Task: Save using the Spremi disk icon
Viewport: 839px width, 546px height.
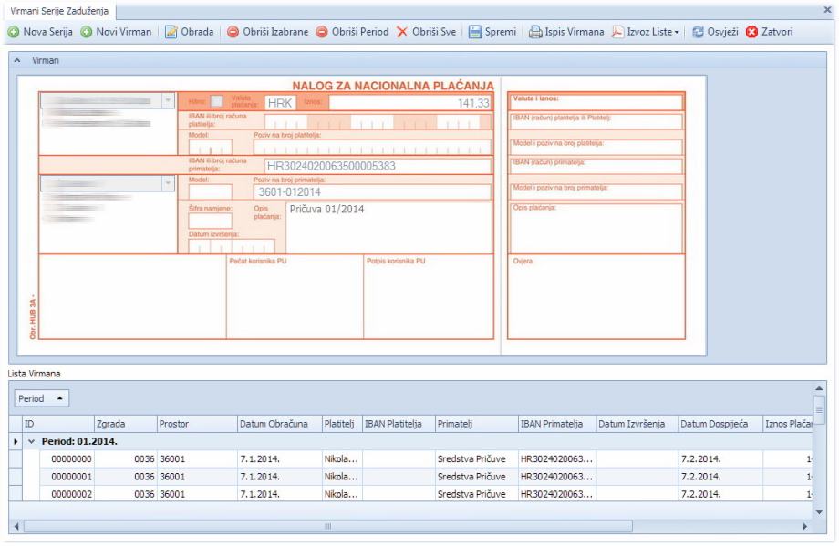Action: [x=475, y=32]
